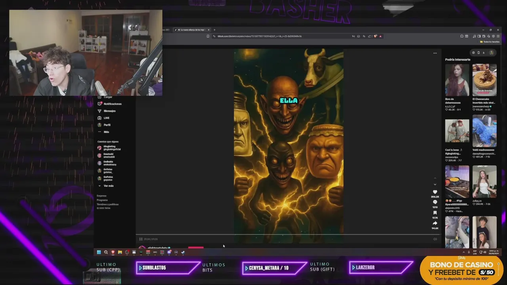Open a new browser tab
The image size is (507, 285).
214,30
